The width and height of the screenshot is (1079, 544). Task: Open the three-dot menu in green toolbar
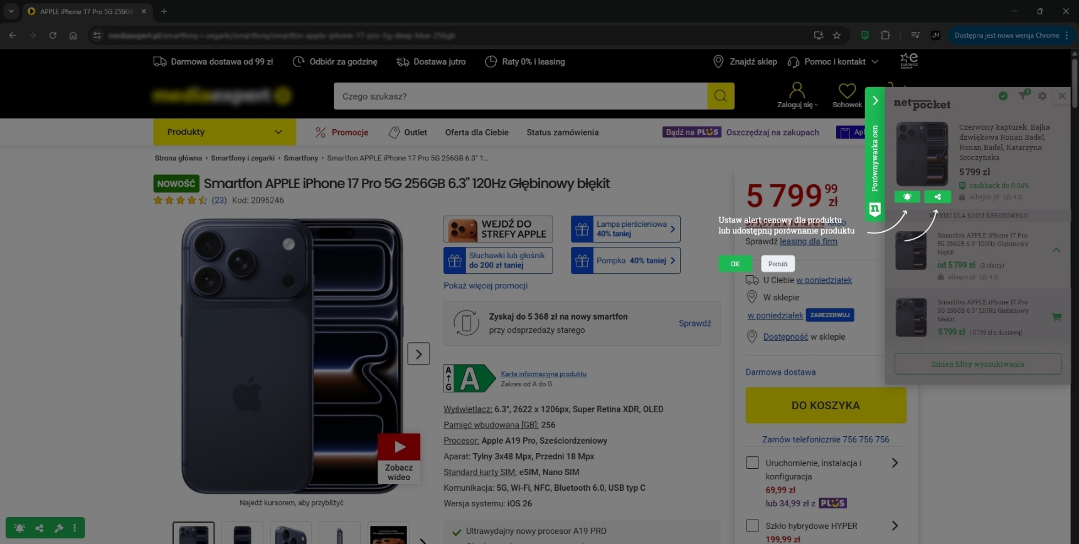pyautogui.click(x=75, y=528)
